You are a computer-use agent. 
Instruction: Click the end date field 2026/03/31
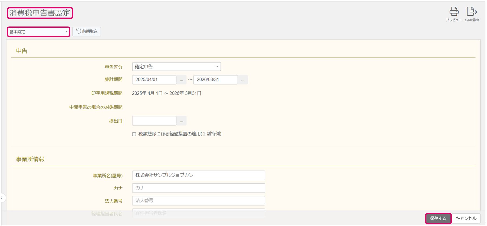215,80
